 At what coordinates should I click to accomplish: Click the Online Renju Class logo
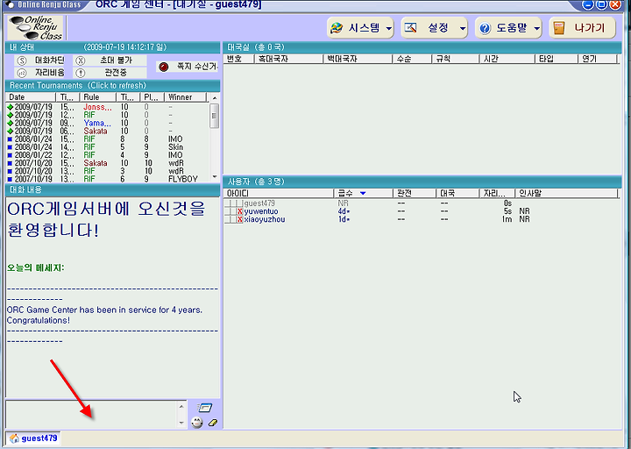coord(35,28)
